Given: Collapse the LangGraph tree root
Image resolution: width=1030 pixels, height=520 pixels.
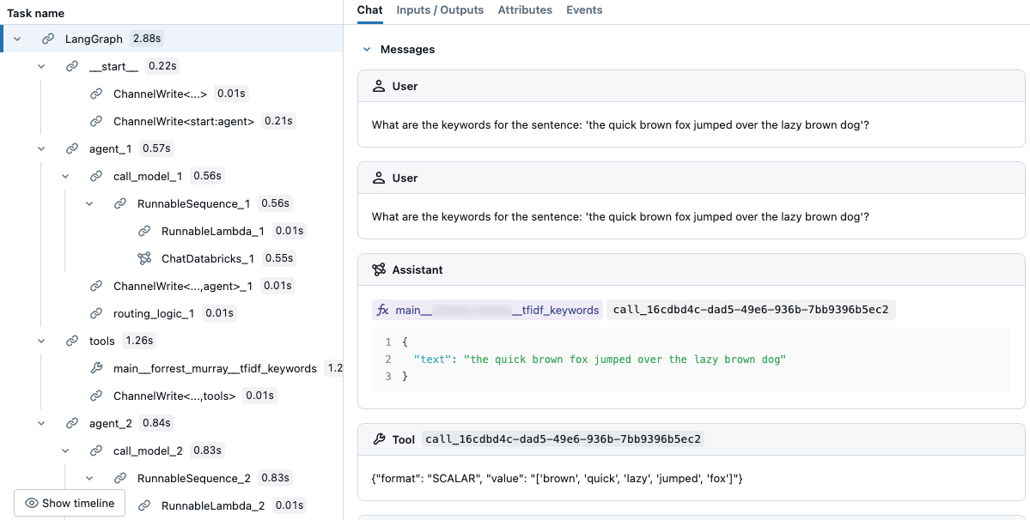Looking at the screenshot, I should [16, 38].
